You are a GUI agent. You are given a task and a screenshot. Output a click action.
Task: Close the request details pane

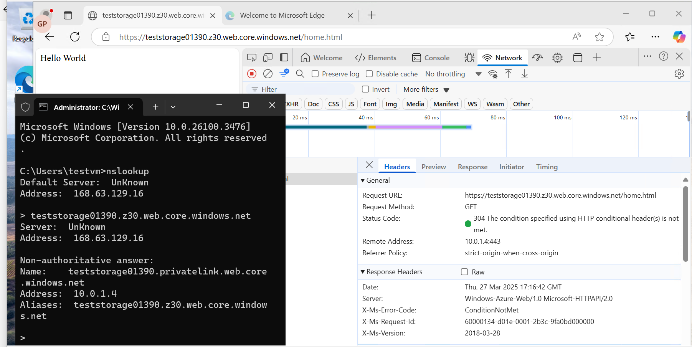369,165
